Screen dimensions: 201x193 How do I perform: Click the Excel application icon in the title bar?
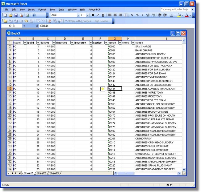tap(3, 4)
